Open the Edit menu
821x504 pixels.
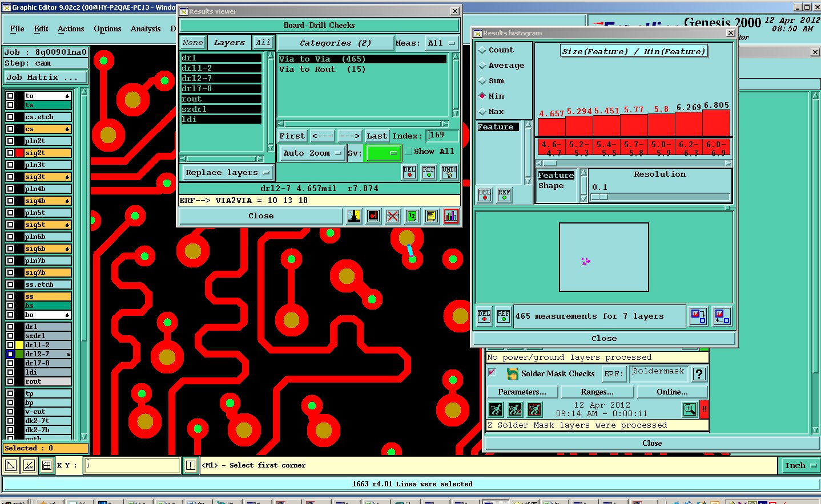tap(41, 29)
